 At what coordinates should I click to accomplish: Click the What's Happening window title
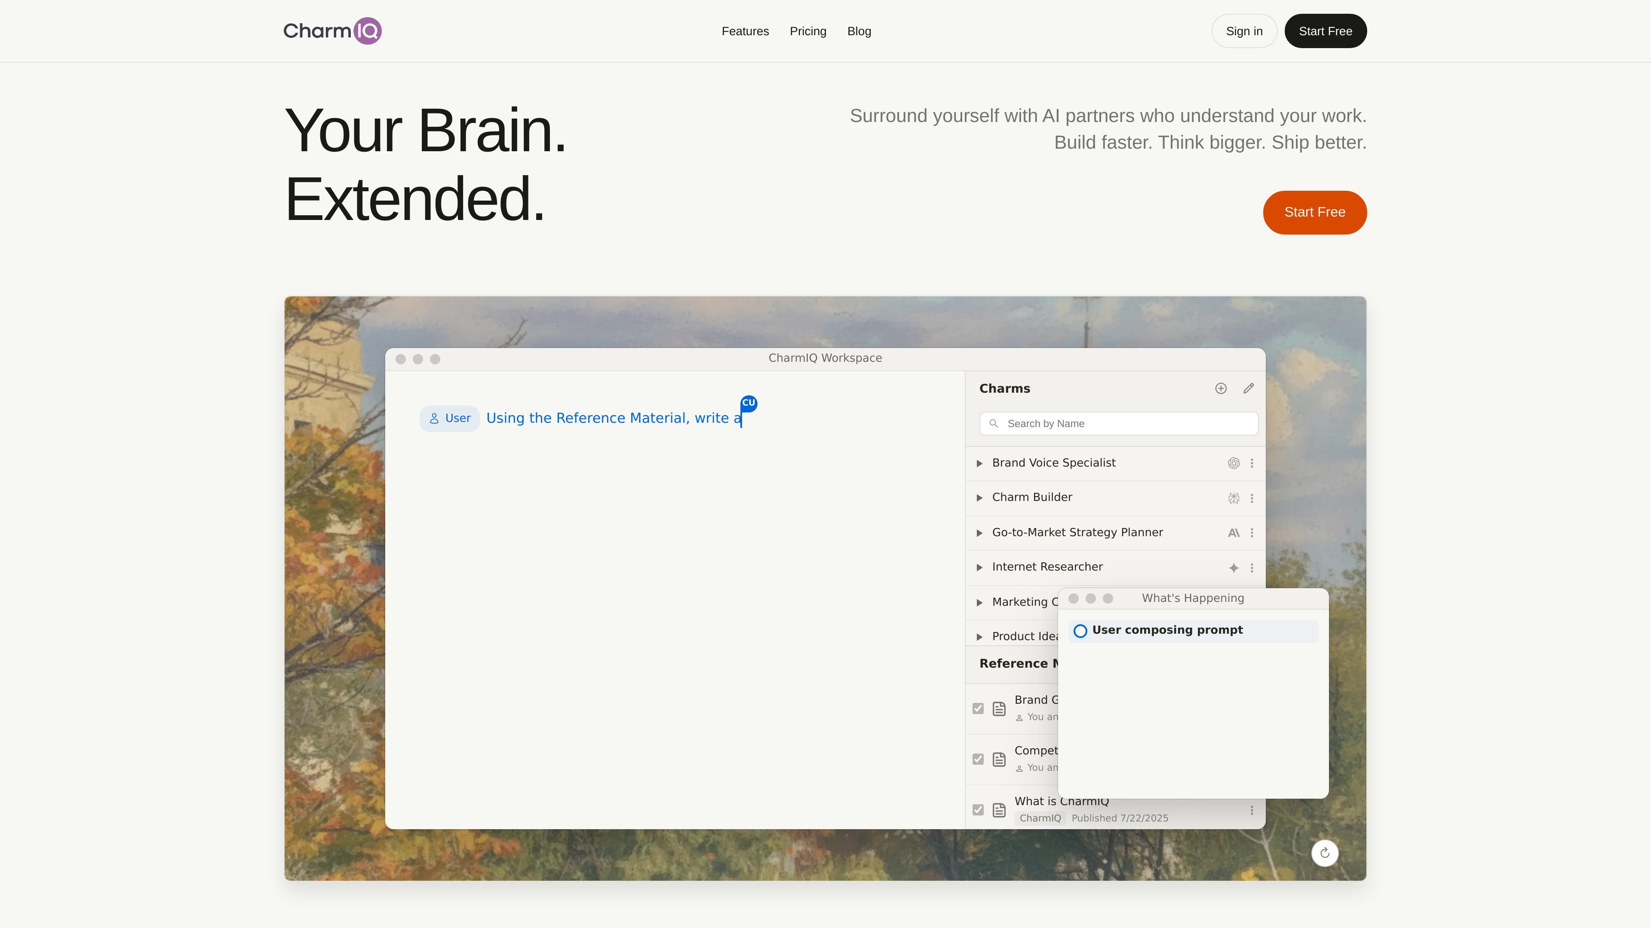click(1193, 598)
